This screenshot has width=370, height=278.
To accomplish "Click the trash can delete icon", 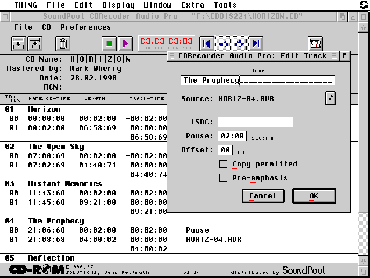I will pyautogui.click(x=63, y=44).
